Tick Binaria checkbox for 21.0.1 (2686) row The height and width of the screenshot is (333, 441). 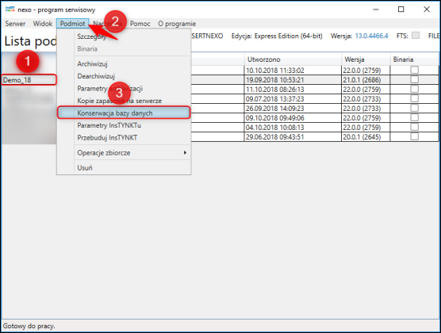pos(414,79)
